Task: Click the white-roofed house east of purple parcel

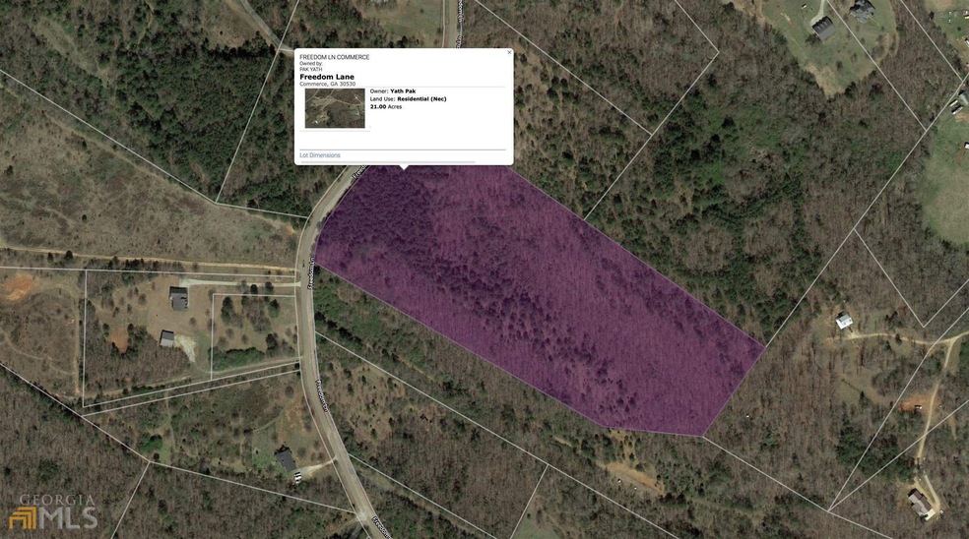Action: point(844,321)
